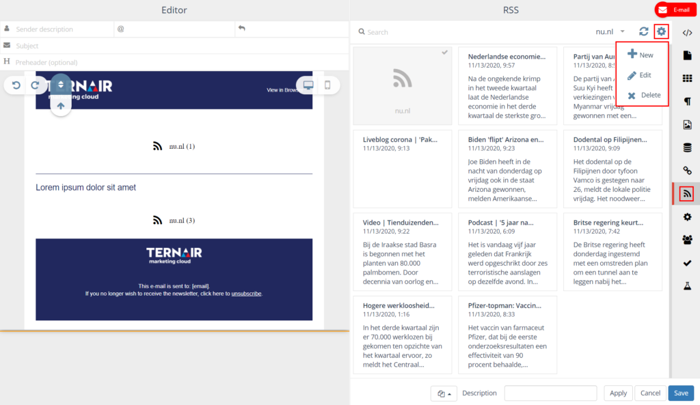
Task: Choose Delete from the gear menu
Action: 644,95
